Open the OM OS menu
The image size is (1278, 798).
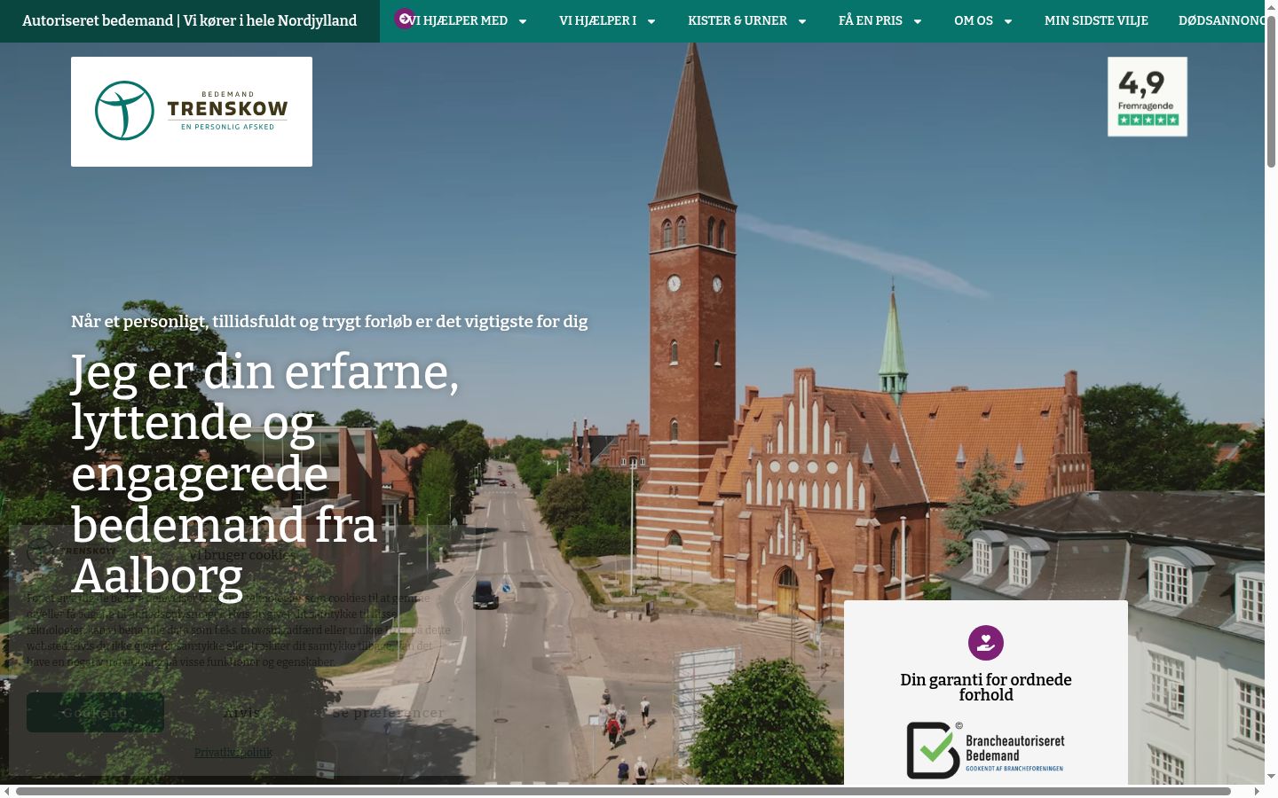tap(974, 20)
